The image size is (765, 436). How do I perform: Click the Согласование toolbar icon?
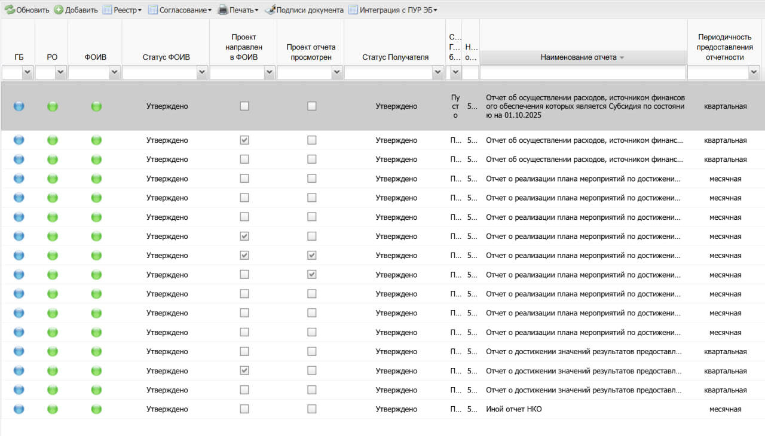coord(153,10)
